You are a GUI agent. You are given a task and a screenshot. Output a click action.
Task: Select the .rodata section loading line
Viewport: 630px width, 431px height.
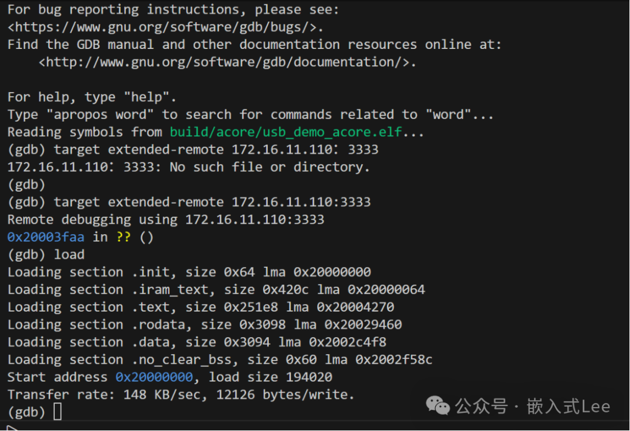click(x=204, y=324)
